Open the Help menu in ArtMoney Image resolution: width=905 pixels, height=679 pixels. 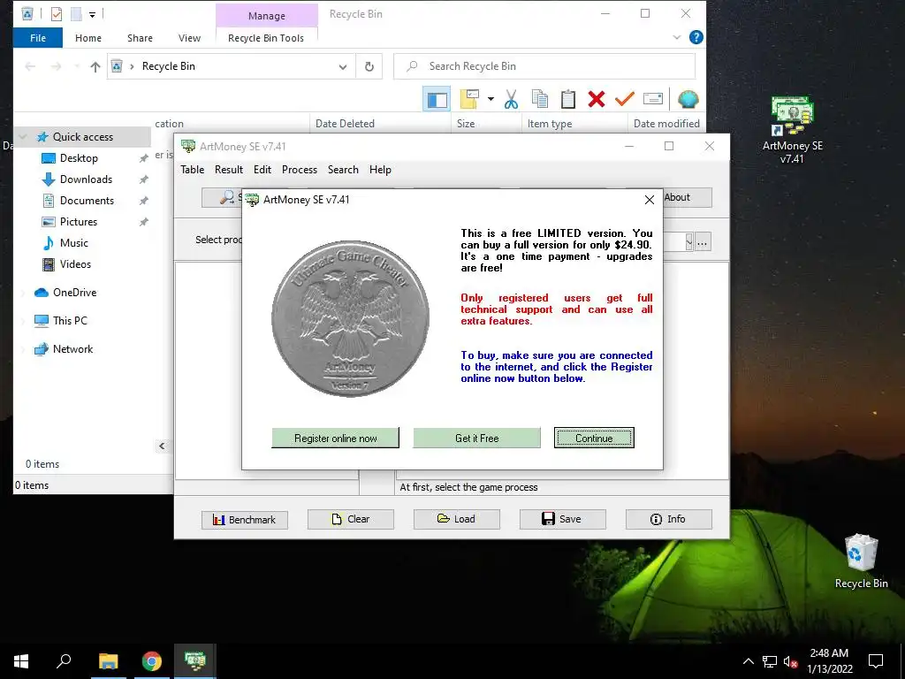tap(380, 170)
